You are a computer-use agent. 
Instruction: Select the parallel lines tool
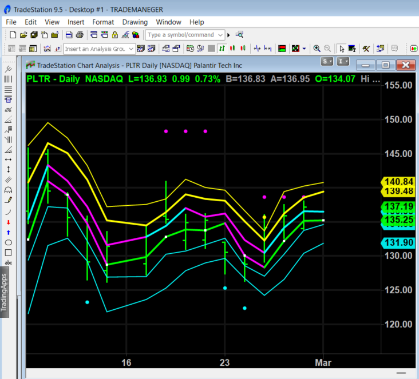pos(8,180)
